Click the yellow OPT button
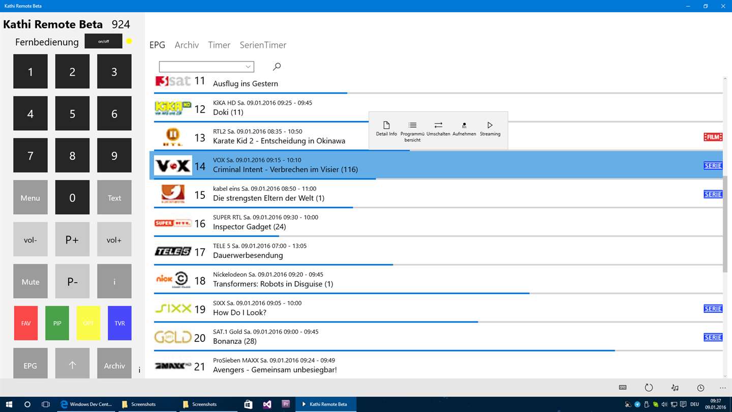Screen dimensions: 732x412 tap(88, 323)
